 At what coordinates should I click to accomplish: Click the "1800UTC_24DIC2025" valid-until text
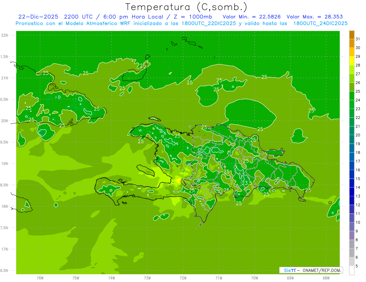[321, 23]
